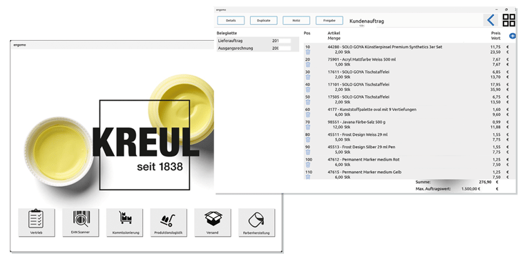Delete position 20 using its trash icon
This screenshot has width=525, height=262.
click(308, 65)
